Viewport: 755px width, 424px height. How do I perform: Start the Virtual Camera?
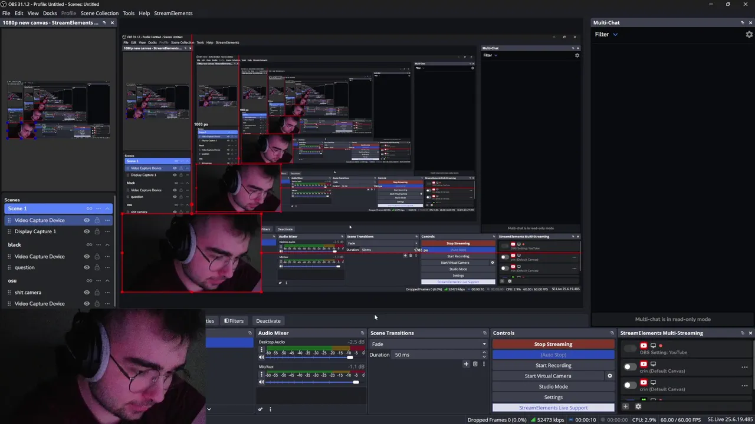pos(548,376)
